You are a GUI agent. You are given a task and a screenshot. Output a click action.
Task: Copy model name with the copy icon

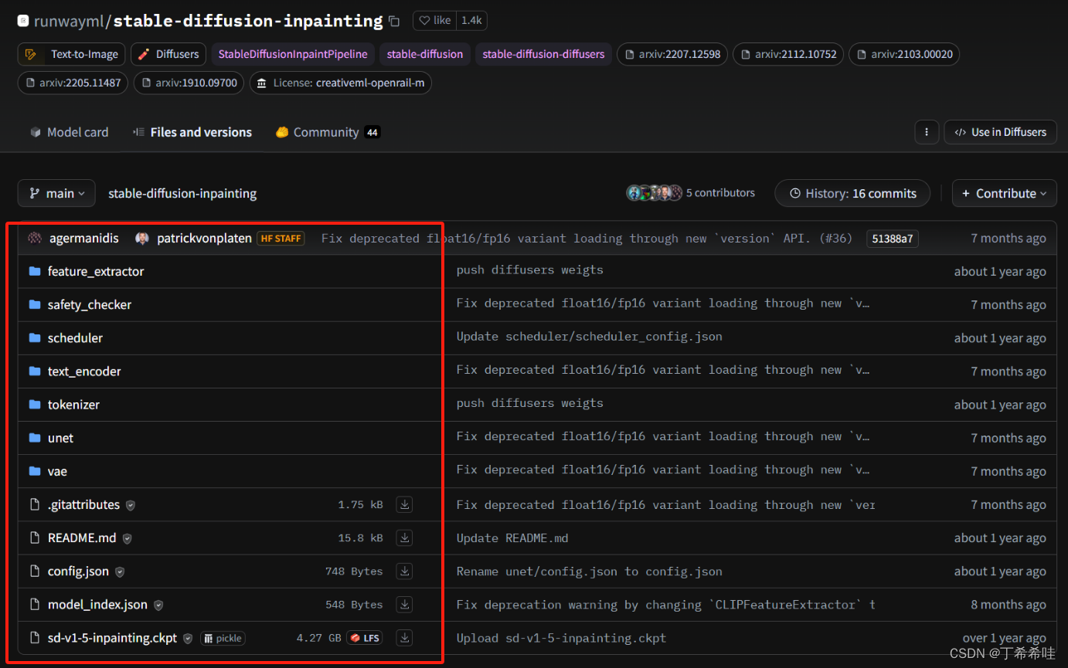pyautogui.click(x=394, y=21)
